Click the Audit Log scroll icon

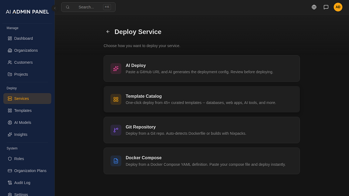click(10, 183)
